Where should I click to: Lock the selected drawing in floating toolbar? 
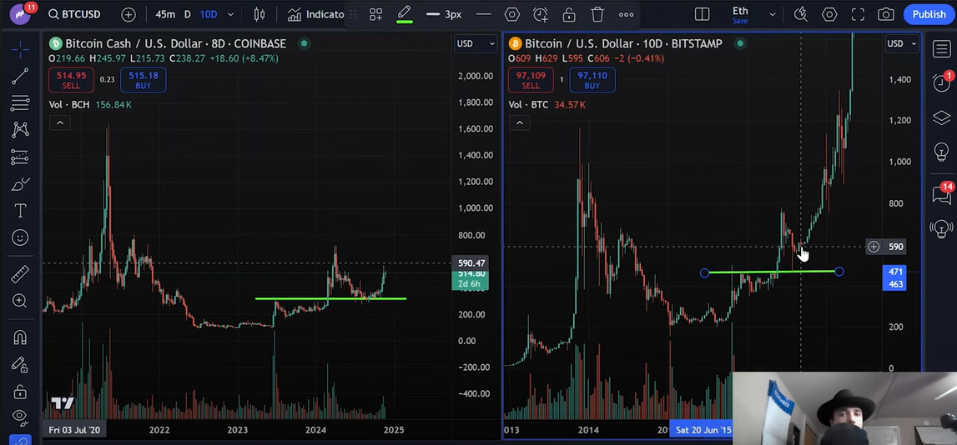[x=569, y=15]
